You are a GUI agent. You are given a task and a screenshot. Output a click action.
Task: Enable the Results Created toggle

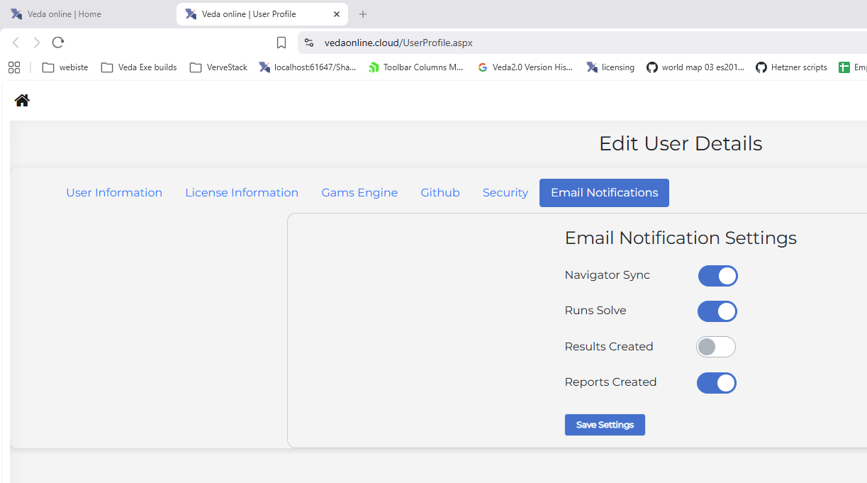(x=716, y=347)
